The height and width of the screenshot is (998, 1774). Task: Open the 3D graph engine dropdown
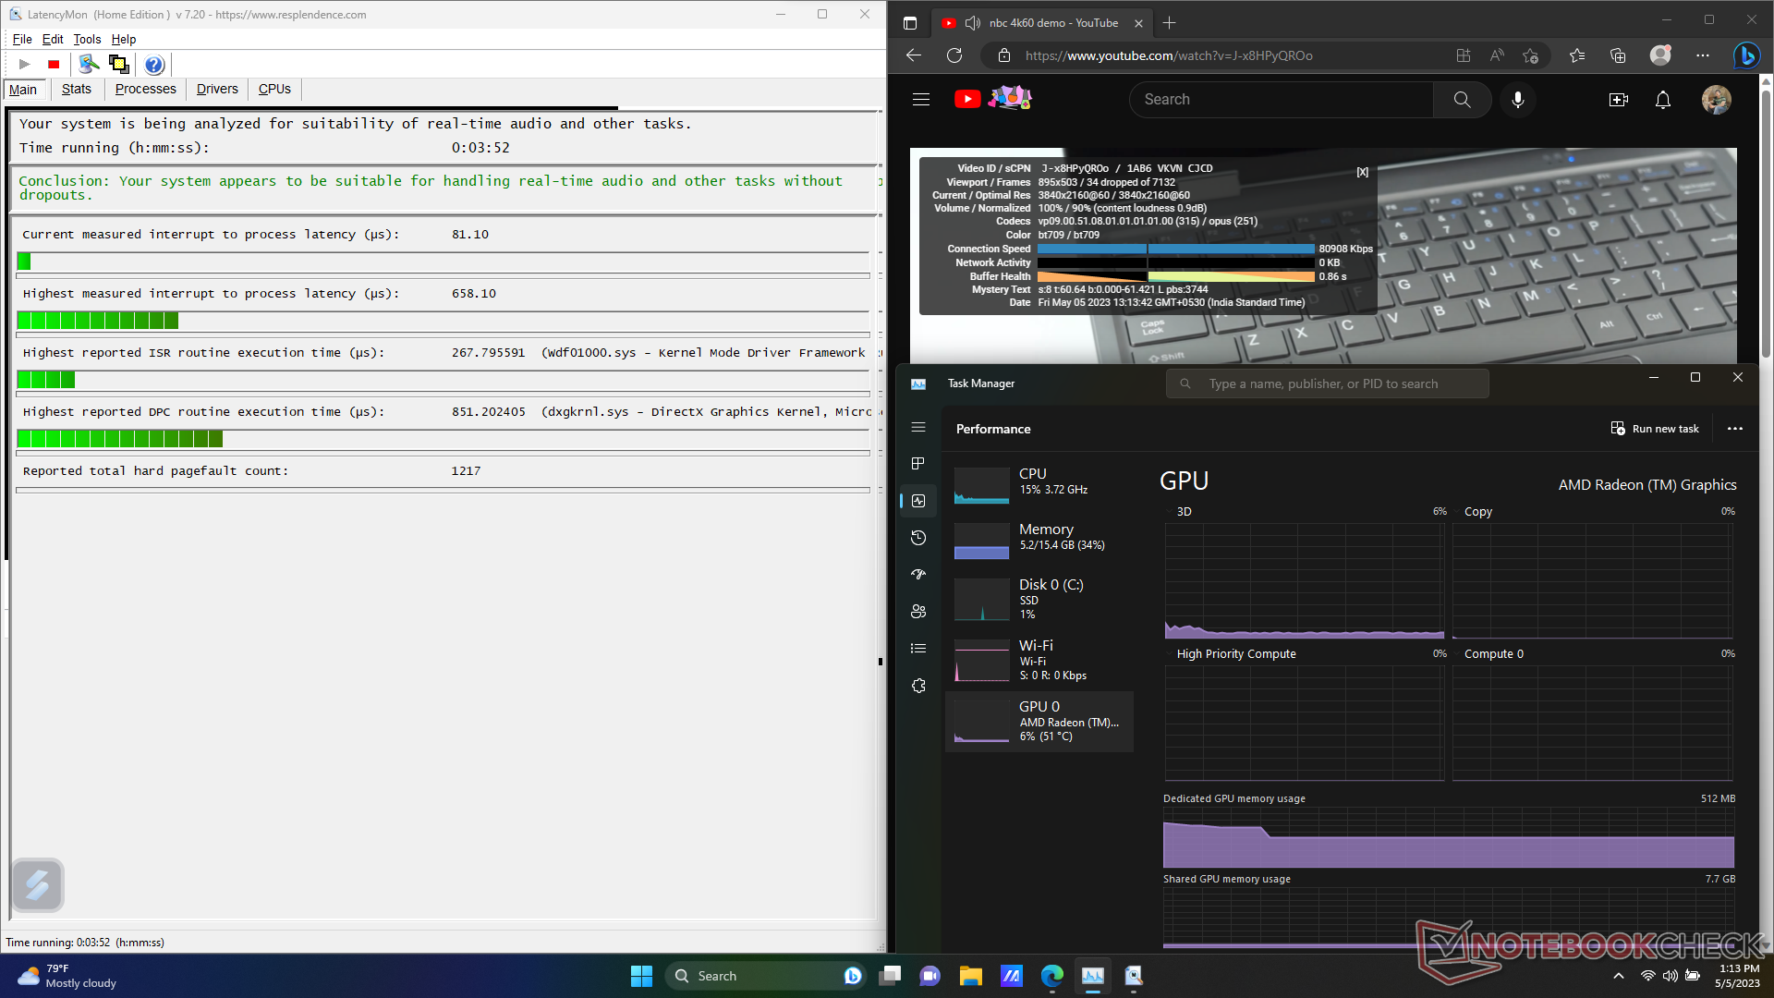(x=1177, y=512)
